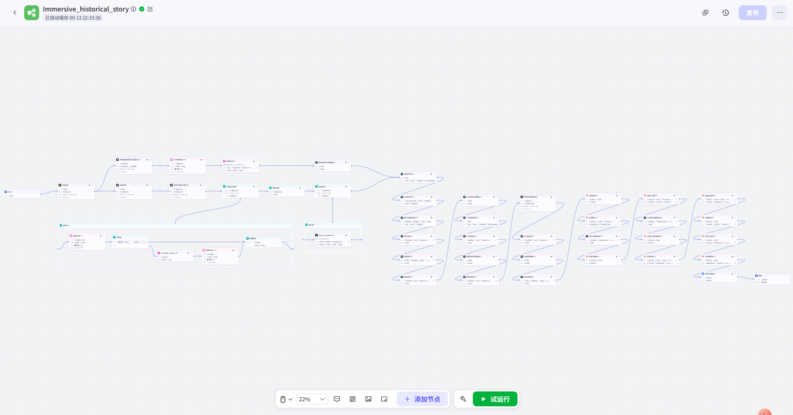Open the 文案创作 node three-dot menu
Viewport: 793px width, 415px height.
pyautogui.click(x=92, y=185)
